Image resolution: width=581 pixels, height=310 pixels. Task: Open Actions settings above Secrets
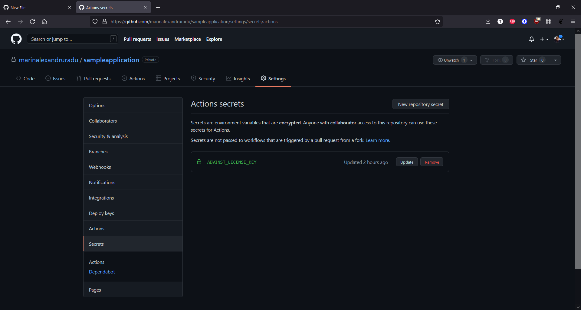[x=133, y=229]
